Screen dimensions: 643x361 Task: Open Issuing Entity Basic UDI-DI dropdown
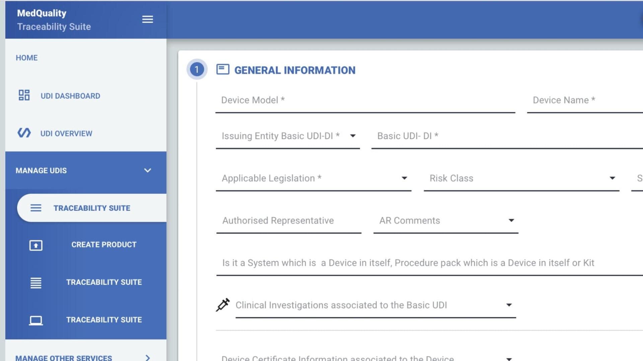point(353,136)
